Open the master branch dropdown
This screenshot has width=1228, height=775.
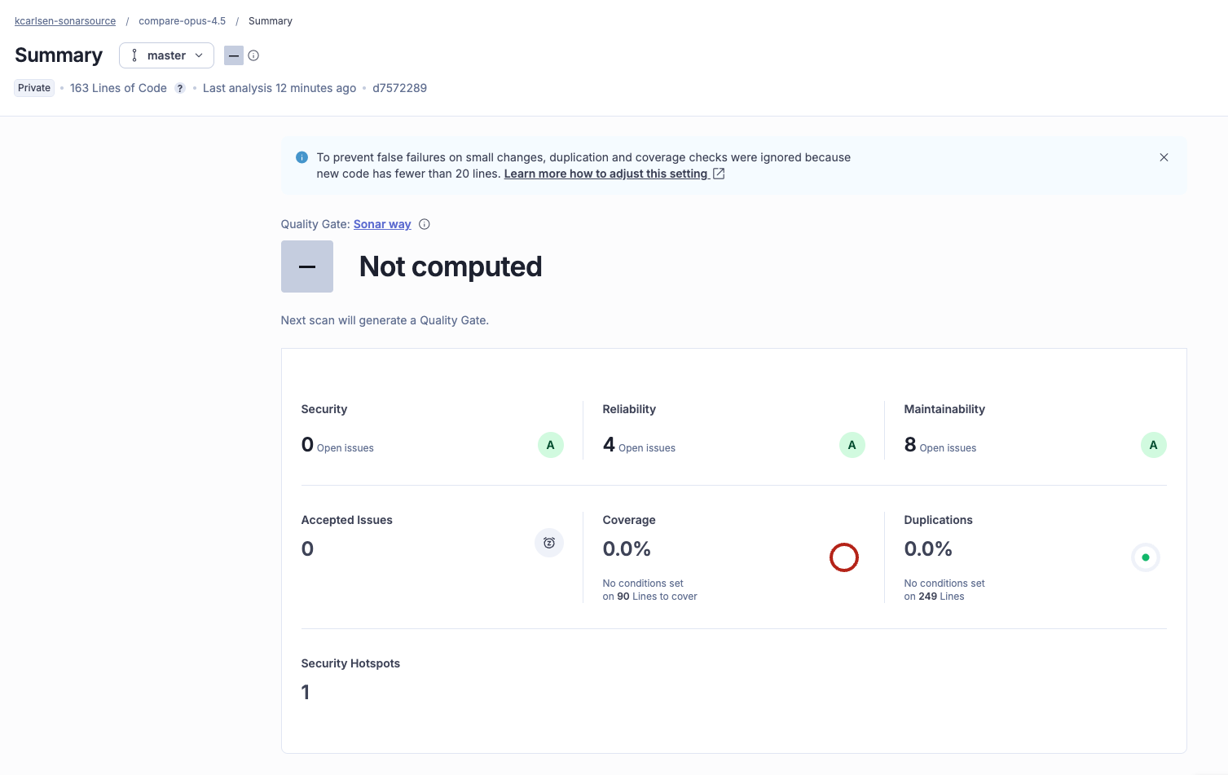point(166,55)
